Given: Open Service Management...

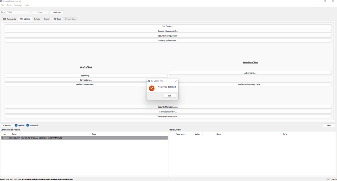Looking at the screenshot, I should (168, 31).
